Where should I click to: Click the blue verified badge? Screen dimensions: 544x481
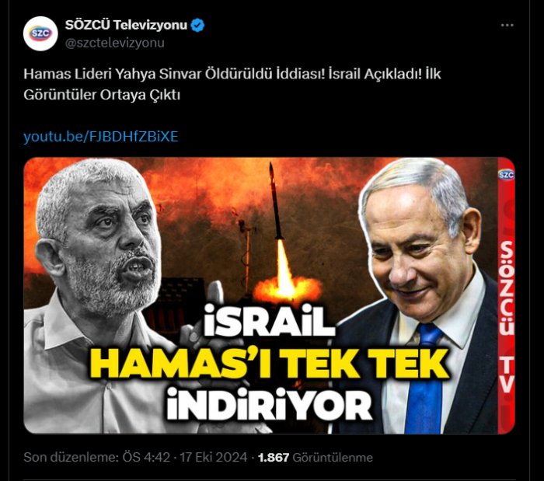[x=197, y=26]
